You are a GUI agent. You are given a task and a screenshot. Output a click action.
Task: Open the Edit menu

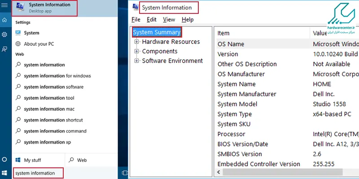pyautogui.click(x=152, y=20)
